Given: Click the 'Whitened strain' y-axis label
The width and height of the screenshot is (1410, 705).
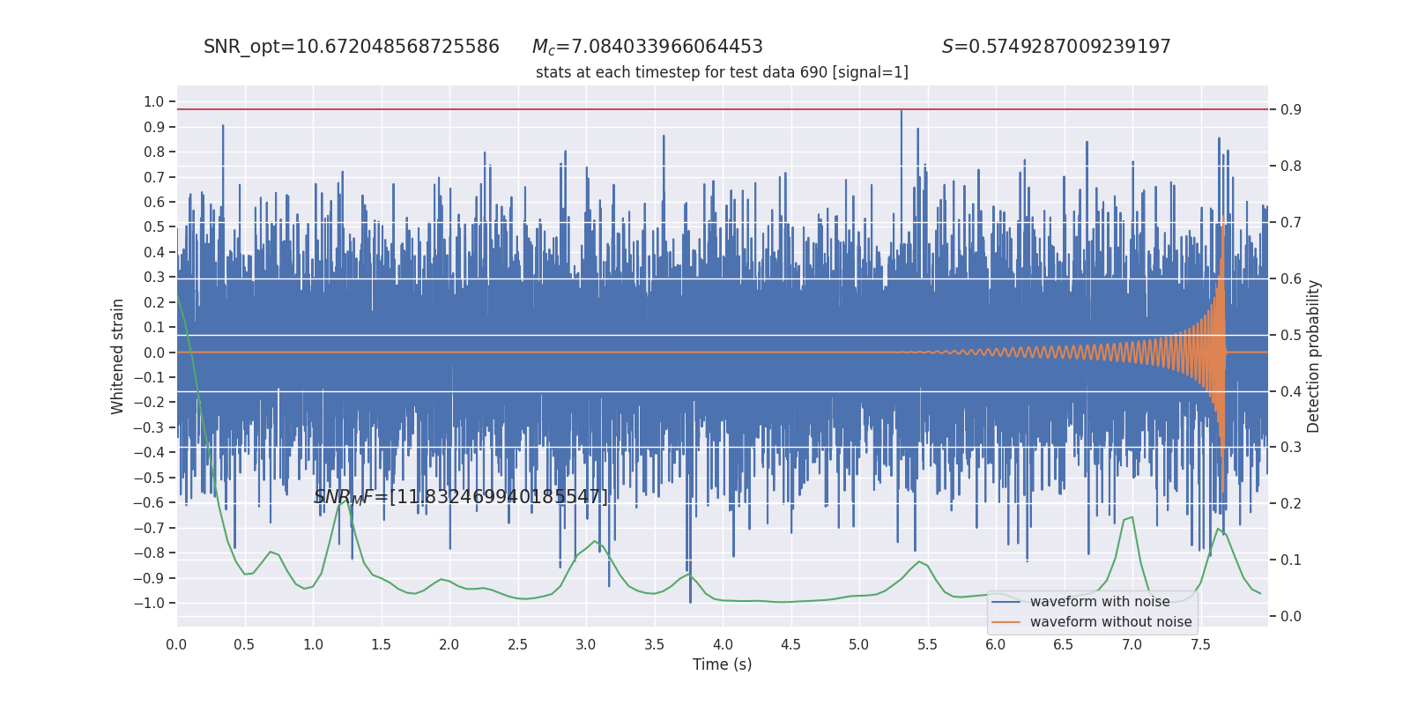Looking at the screenshot, I should tap(118, 356).
